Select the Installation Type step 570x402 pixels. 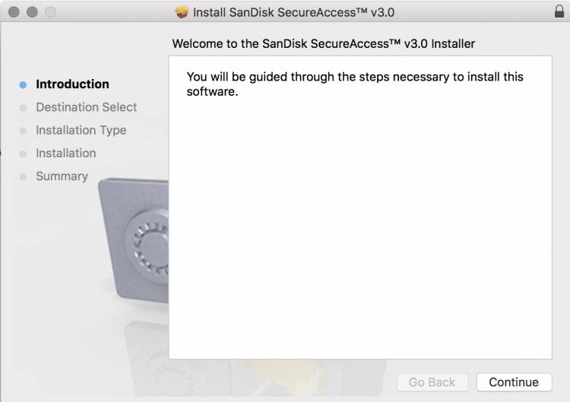tap(81, 130)
